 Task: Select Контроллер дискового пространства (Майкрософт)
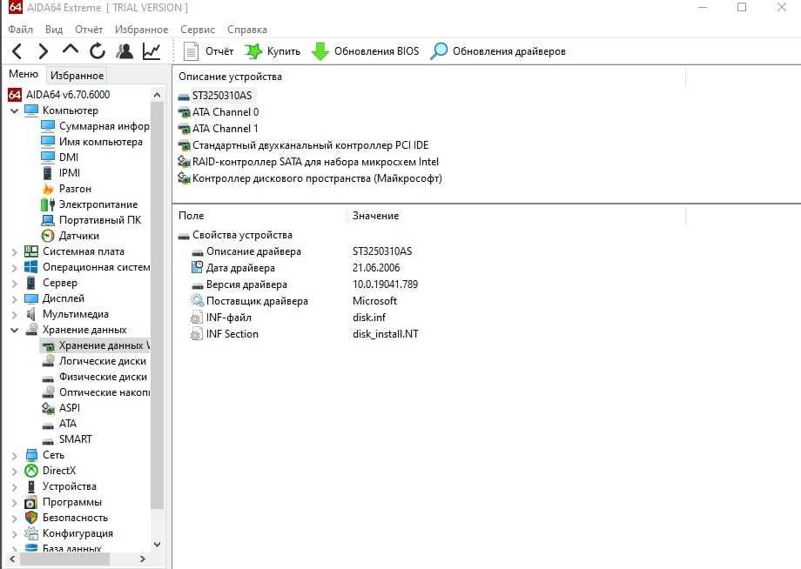click(317, 178)
